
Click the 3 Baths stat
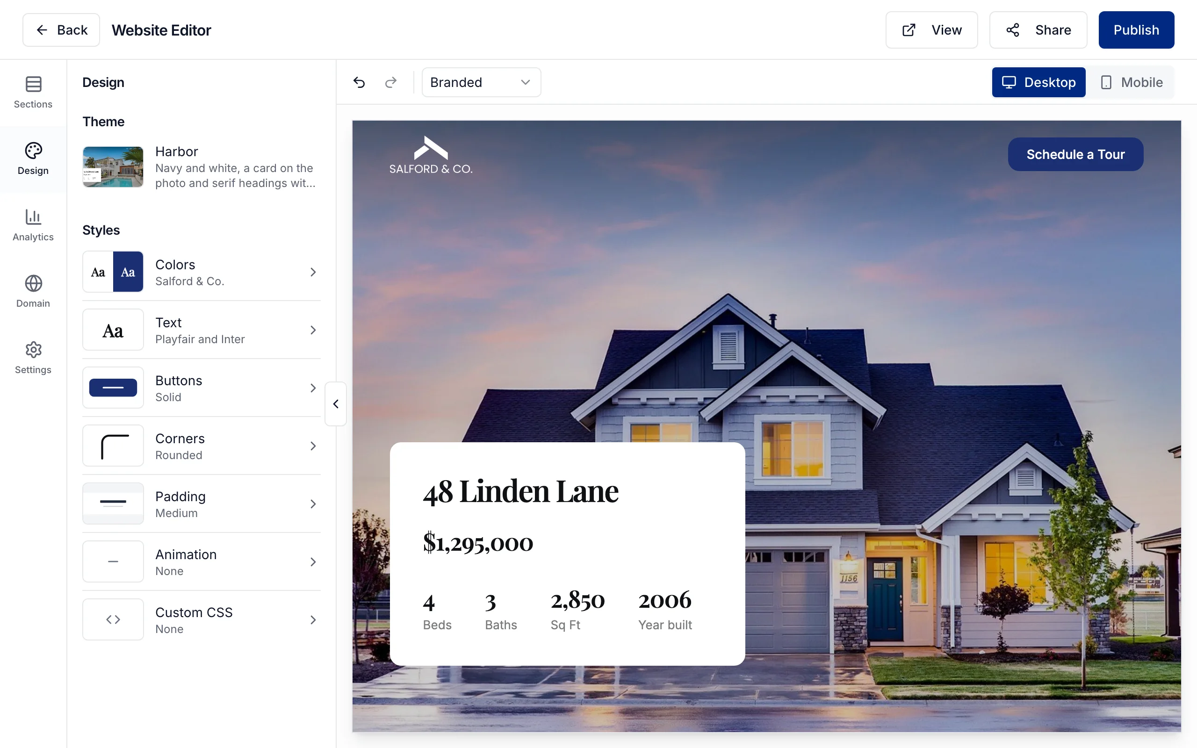pyautogui.click(x=501, y=611)
